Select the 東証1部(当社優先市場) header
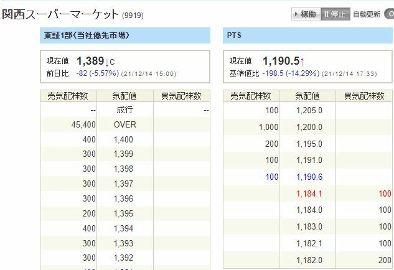Screen dimensions: 394x270 point(125,35)
